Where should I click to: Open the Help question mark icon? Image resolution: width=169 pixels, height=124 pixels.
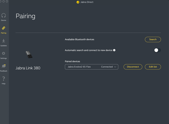[x=4, y=79]
